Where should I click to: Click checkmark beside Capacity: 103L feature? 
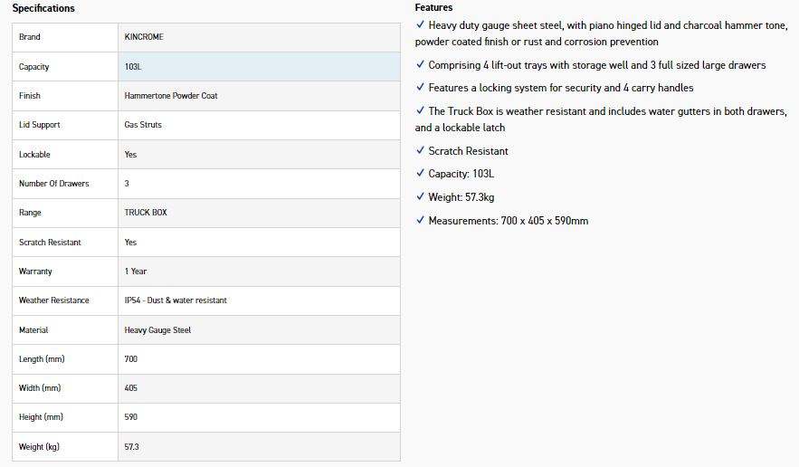[x=420, y=173]
